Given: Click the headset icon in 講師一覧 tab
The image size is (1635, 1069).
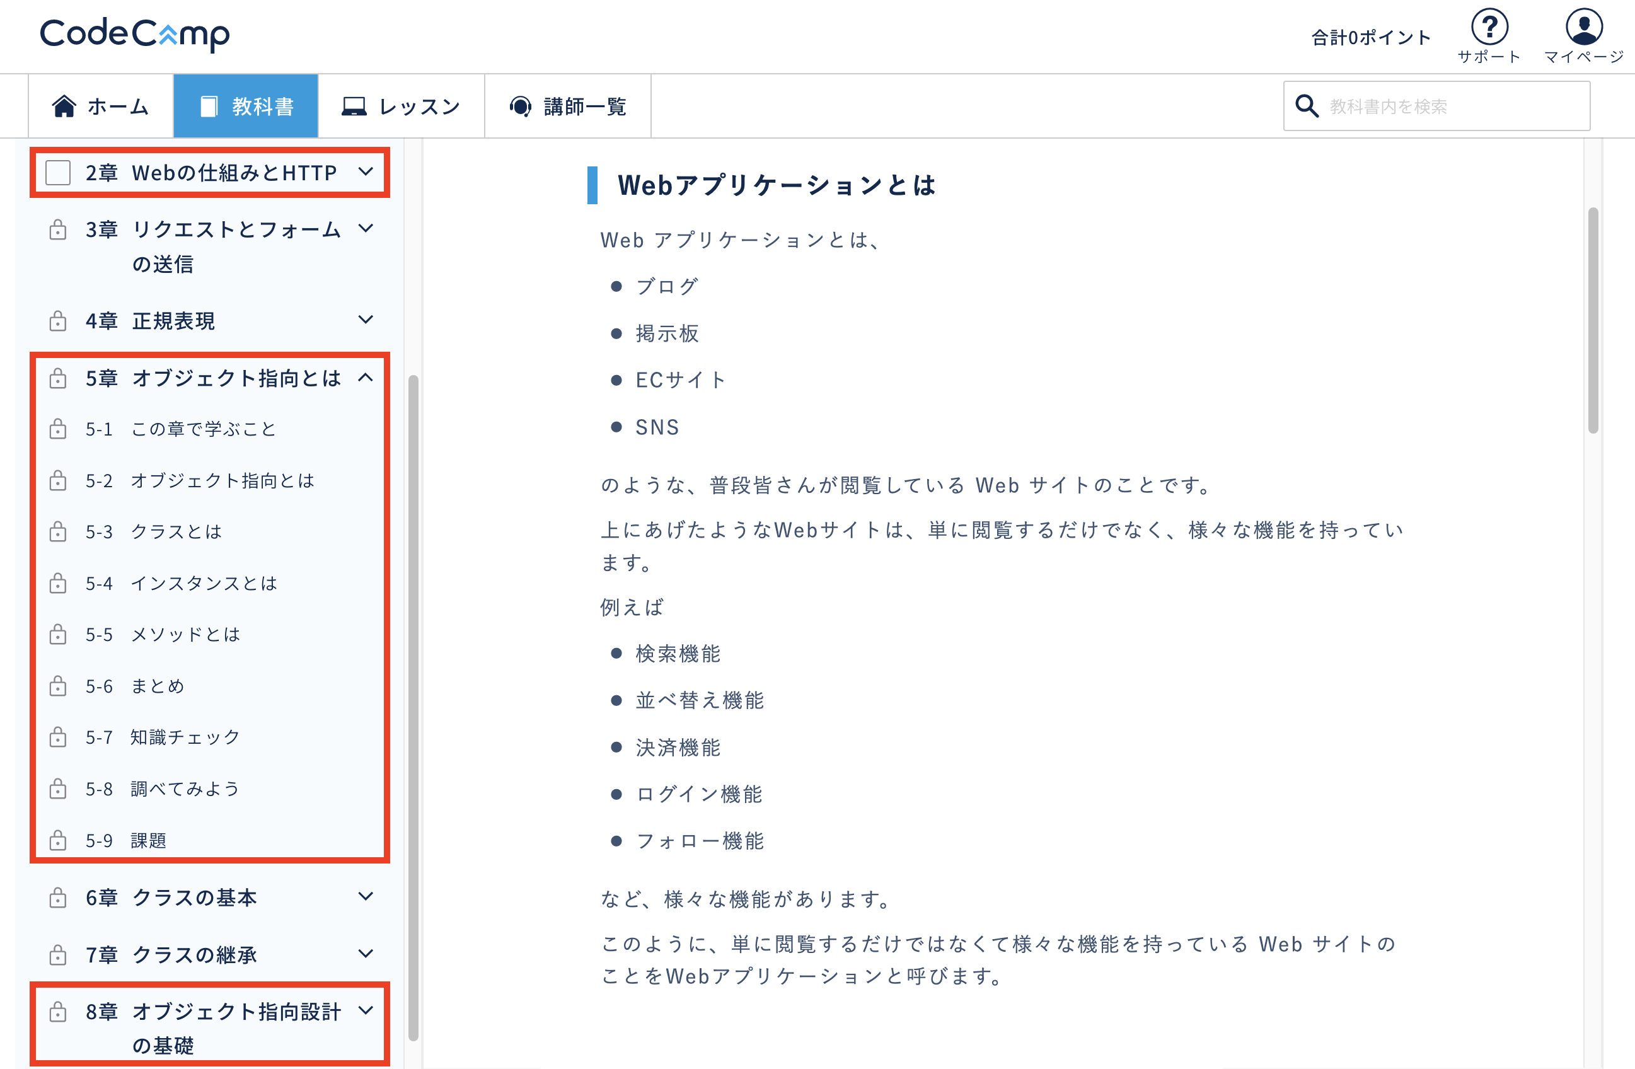Looking at the screenshot, I should [521, 107].
